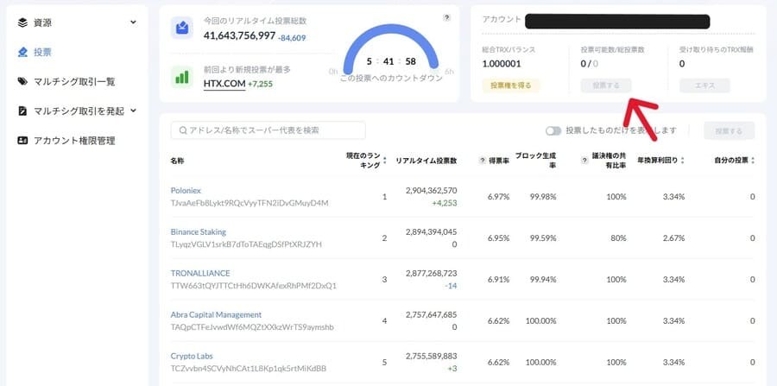Click the マルチシグ取引を発起 document icon

click(x=22, y=111)
